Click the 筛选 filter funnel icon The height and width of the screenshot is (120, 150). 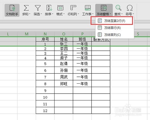(x=37, y=8)
